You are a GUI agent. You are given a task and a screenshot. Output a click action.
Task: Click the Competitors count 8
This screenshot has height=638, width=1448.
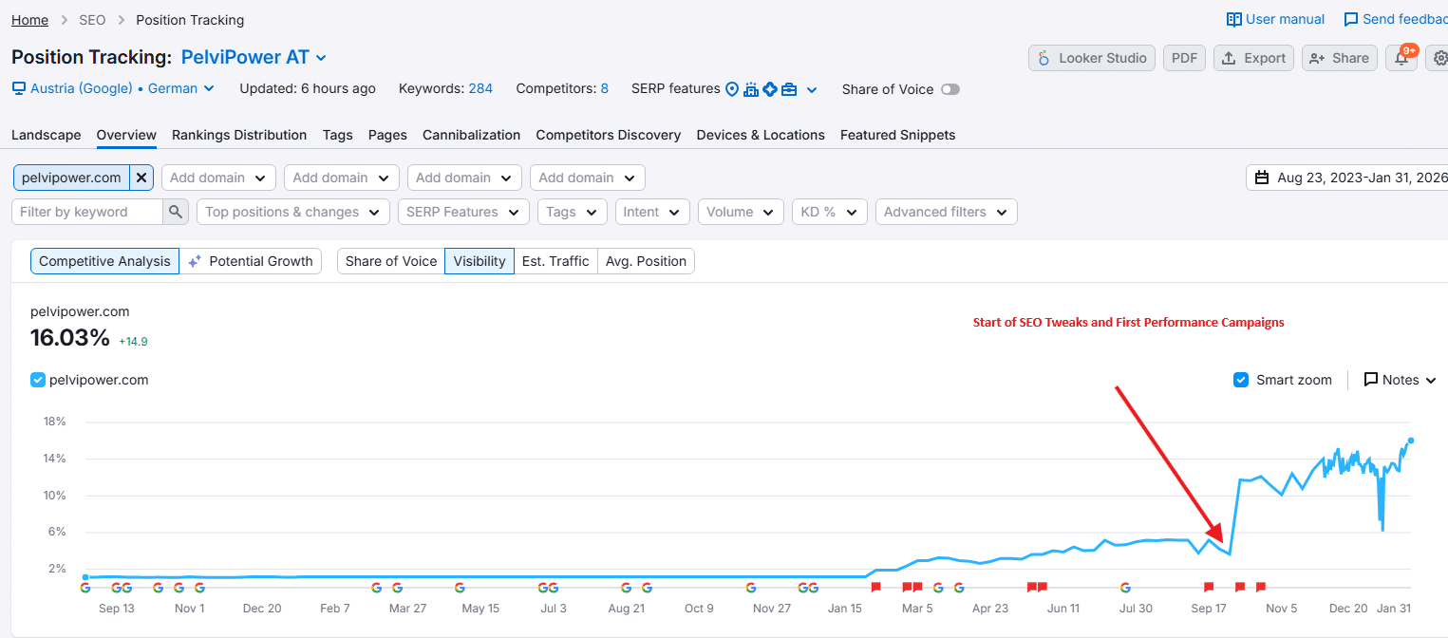pyautogui.click(x=604, y=88)
